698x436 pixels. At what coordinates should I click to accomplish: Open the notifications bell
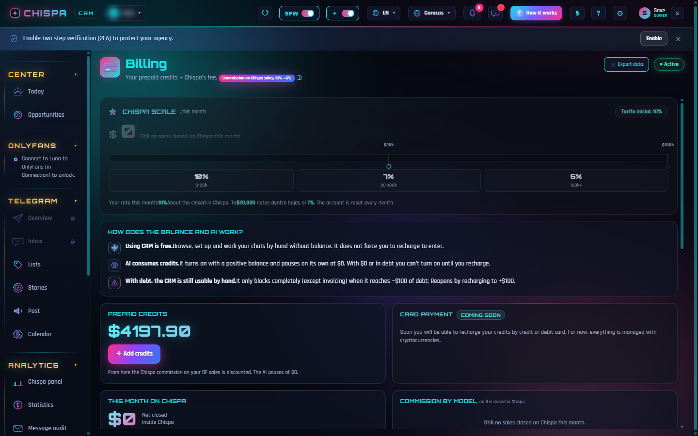(x=472, y=13)
